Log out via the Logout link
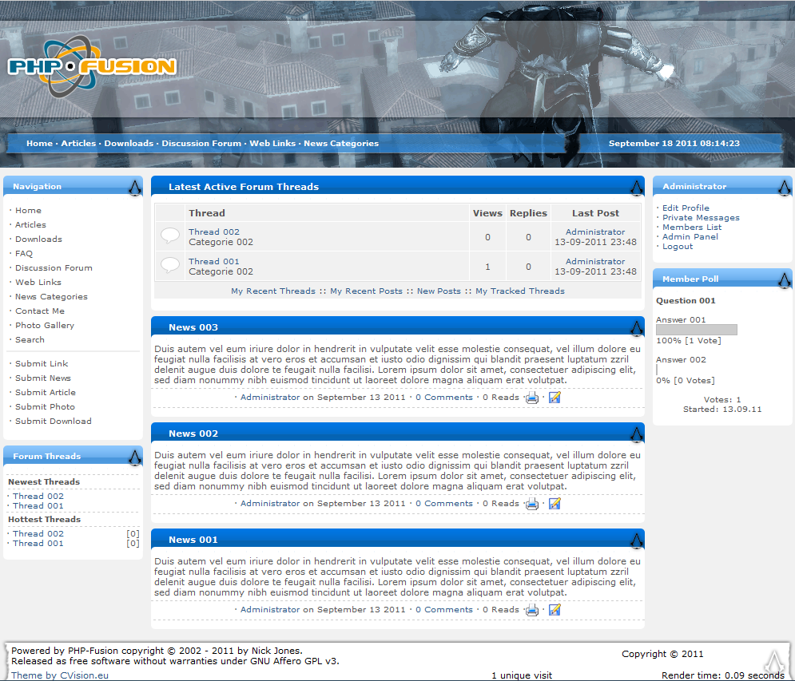The width and height of the screenshot is (795, 681). click(678, 246)
